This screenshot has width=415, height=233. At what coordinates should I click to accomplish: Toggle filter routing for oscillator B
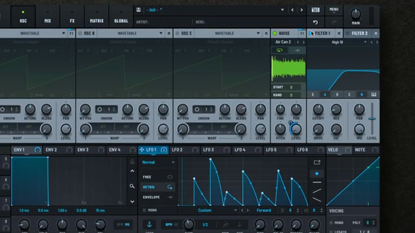point(337,94)
